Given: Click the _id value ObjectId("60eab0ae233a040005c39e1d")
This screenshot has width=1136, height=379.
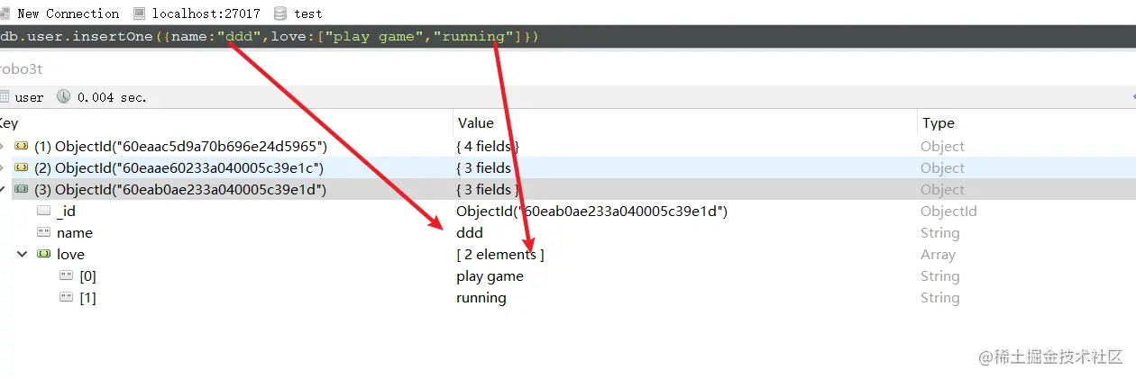Looking at the screenshot, I should tap(591, 211).
